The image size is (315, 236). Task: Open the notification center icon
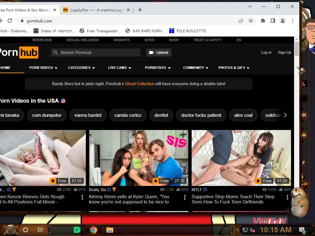302,230
